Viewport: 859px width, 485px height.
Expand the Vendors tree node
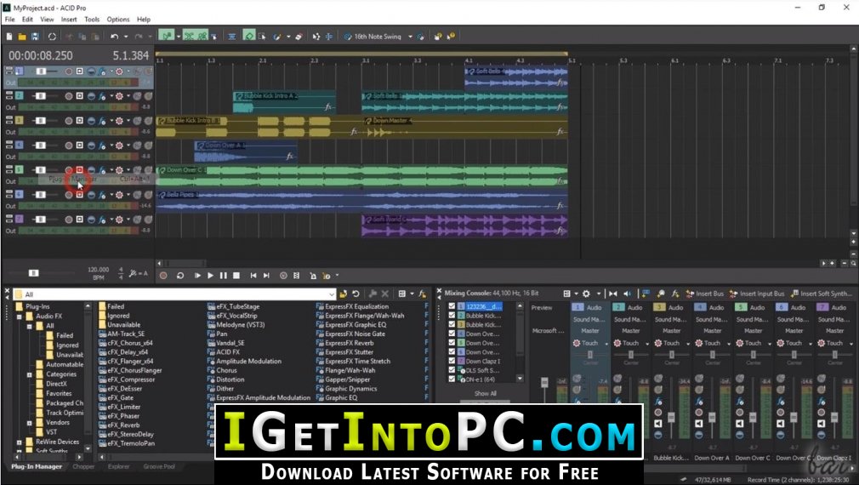point(29,423)
